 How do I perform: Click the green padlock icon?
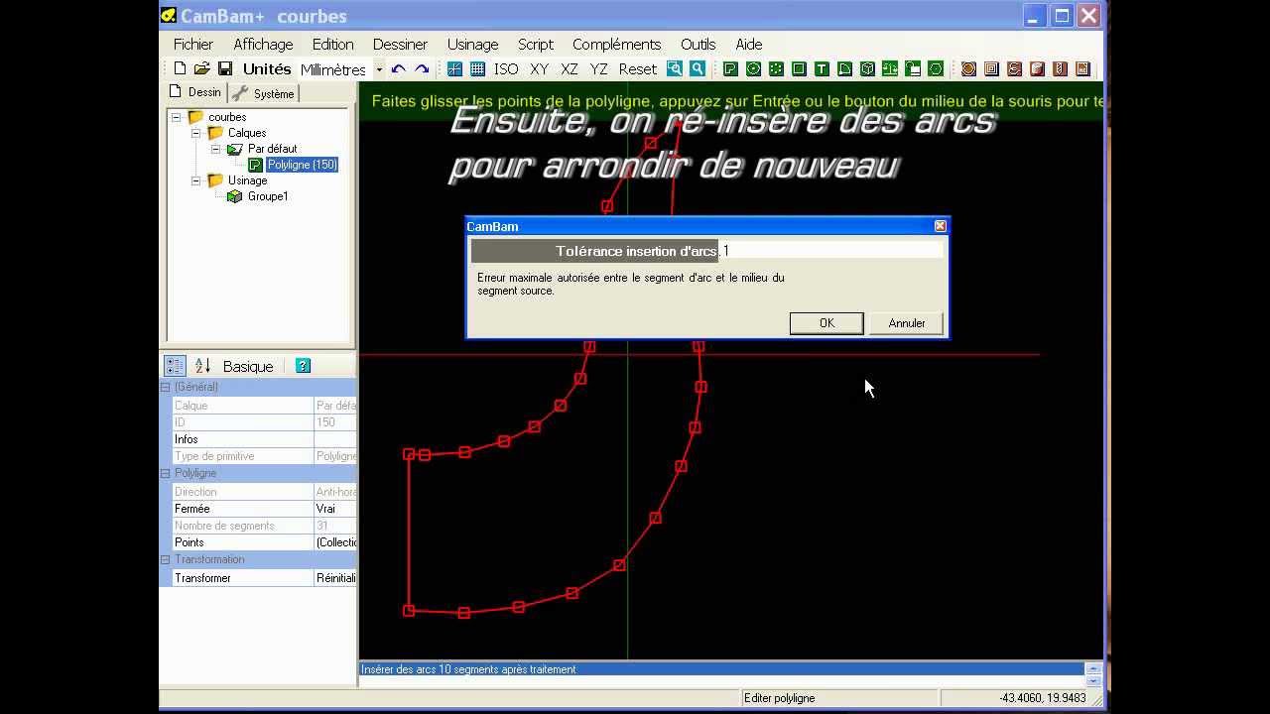[913, 68]
